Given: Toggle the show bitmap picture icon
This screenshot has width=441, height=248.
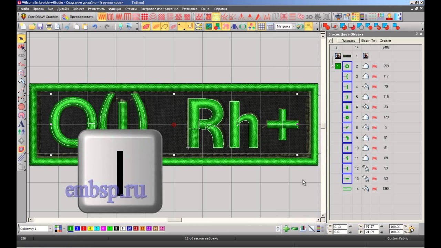Looking at the screenshot, I should (x=209, y=27).
